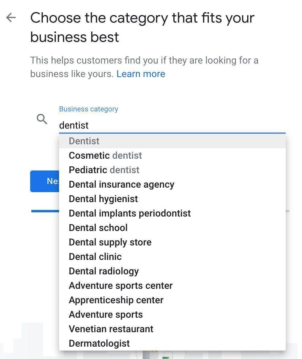Select Dental insurance agency
This screenshot has width=302, height=359.
point(121,184)
